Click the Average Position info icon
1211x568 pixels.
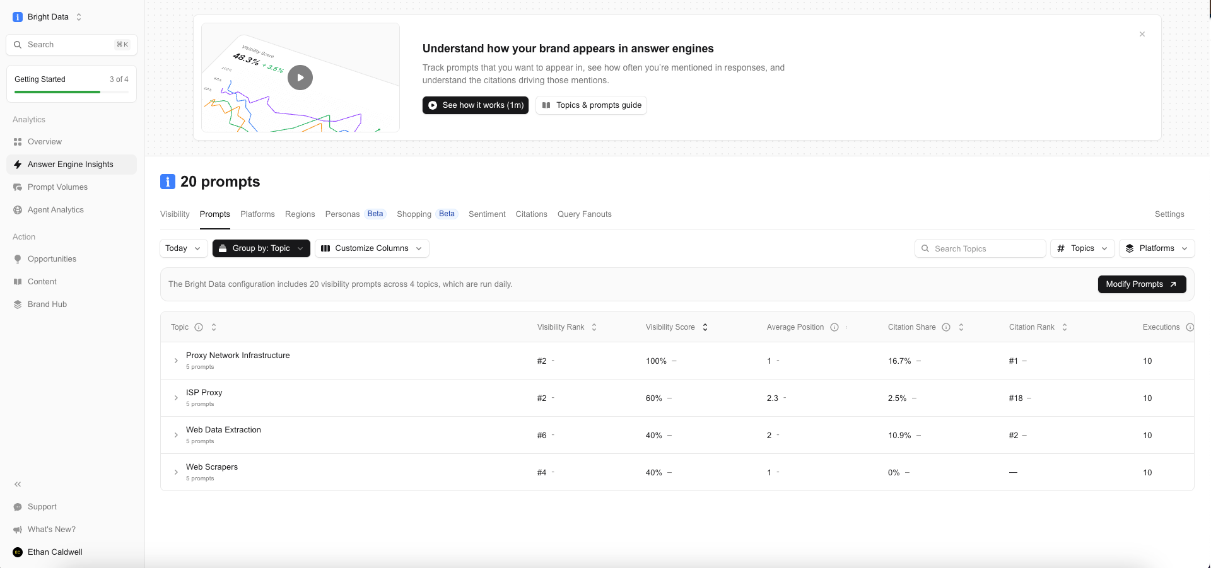[x=834, y=327]
